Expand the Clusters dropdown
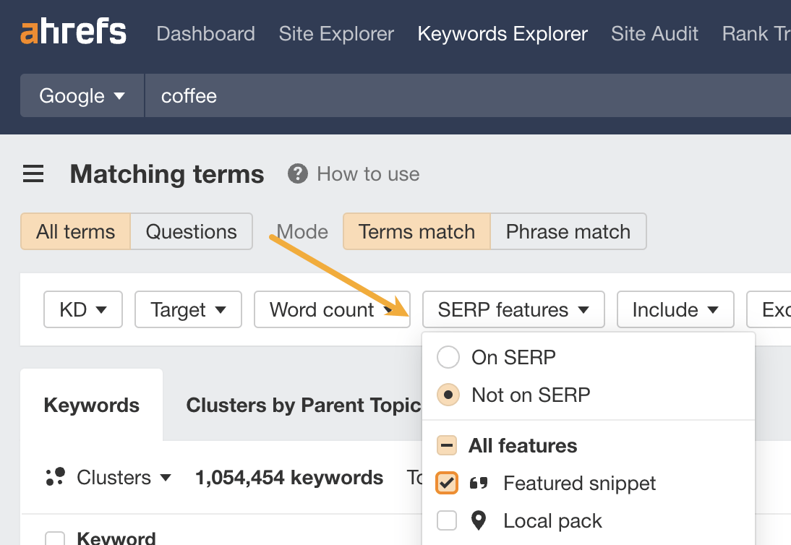The height and width of the screenshot is (545, 791). click(x=124, y=477)
